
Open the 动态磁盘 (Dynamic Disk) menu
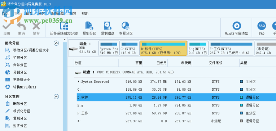[57, 14]
